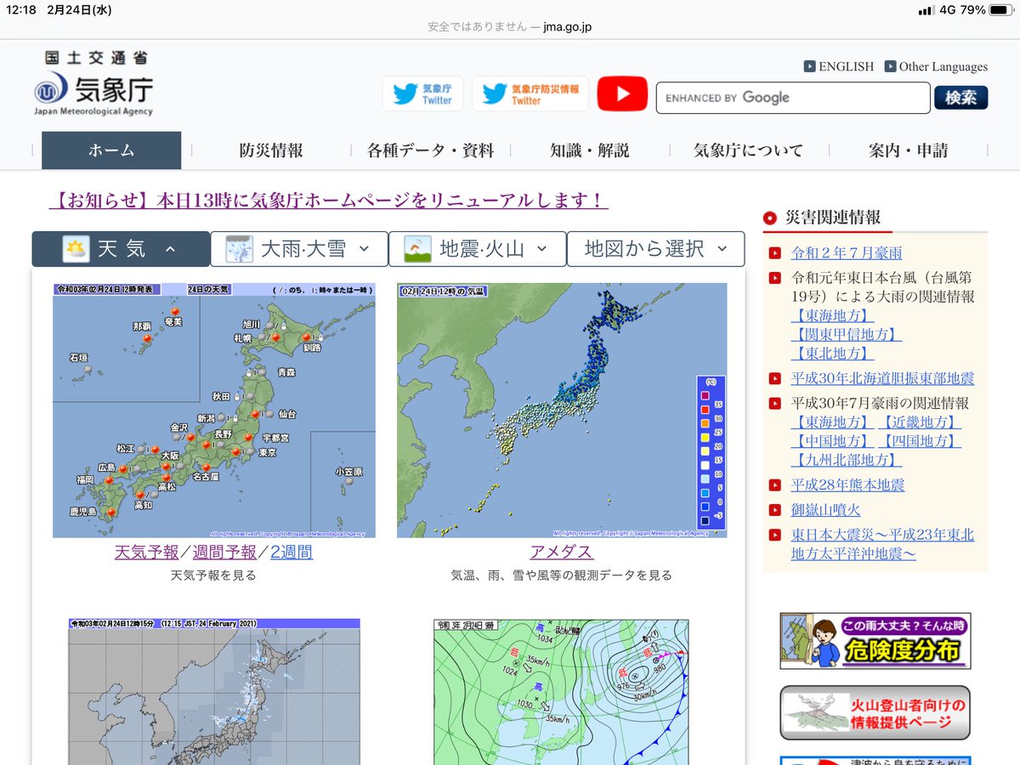Open the 天気予報 link
The width and height of the screenshot is (1020, 765).
tap(147, 552)
